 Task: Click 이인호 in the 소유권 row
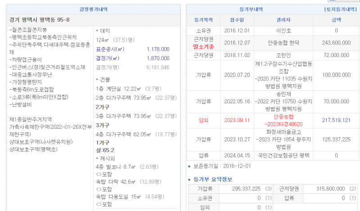[283, 31]
